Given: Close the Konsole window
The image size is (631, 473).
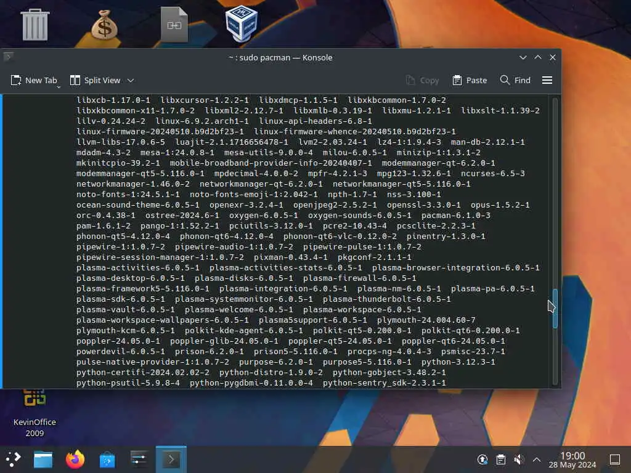Looking at the screenshot, I should (x=553, y=57).
